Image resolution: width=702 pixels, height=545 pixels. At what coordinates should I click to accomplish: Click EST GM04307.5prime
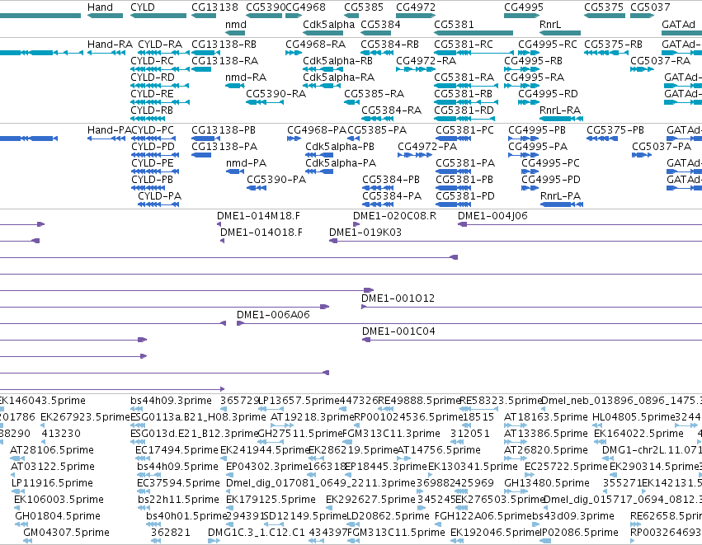[66, 533]
